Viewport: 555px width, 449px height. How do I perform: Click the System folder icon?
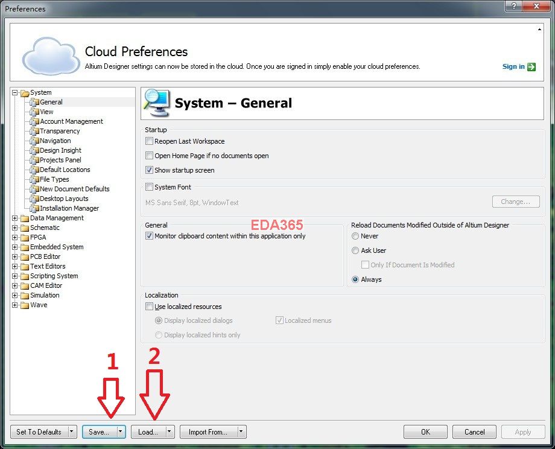click(25, 93)
